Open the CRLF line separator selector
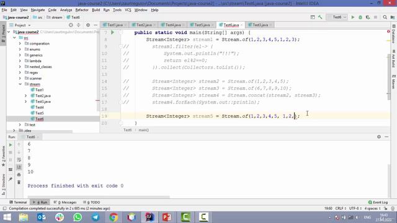Screen dimensions: 397x223 (341, 208)
